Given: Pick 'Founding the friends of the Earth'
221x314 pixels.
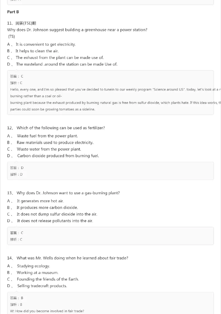Looking at the screenshot, I should (48, 280).
